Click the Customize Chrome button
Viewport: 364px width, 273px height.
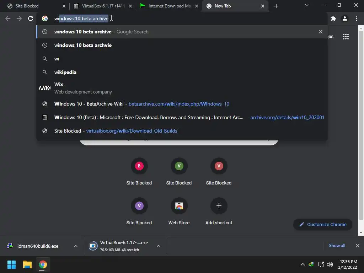click(x=323, y=225)
